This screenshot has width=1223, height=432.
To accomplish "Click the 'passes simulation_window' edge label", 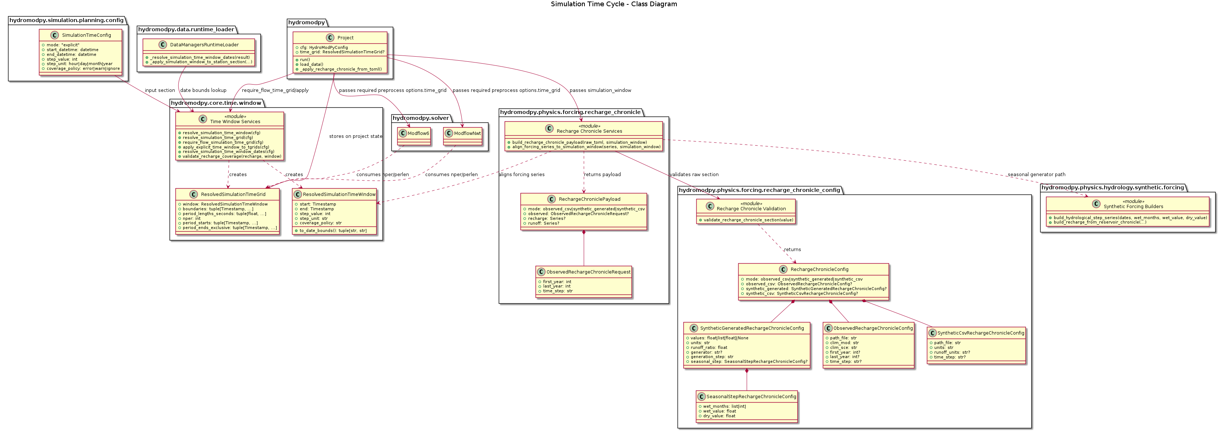I will [600, 90].
